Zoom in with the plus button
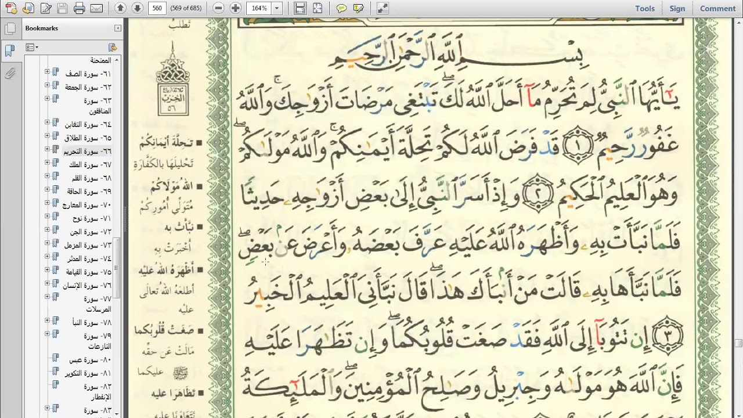The height and width of the screenshot is (418, 743). pos(235,8)
